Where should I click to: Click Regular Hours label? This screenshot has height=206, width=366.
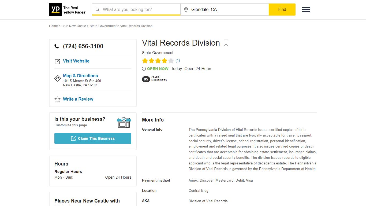(x=68, y=172)
